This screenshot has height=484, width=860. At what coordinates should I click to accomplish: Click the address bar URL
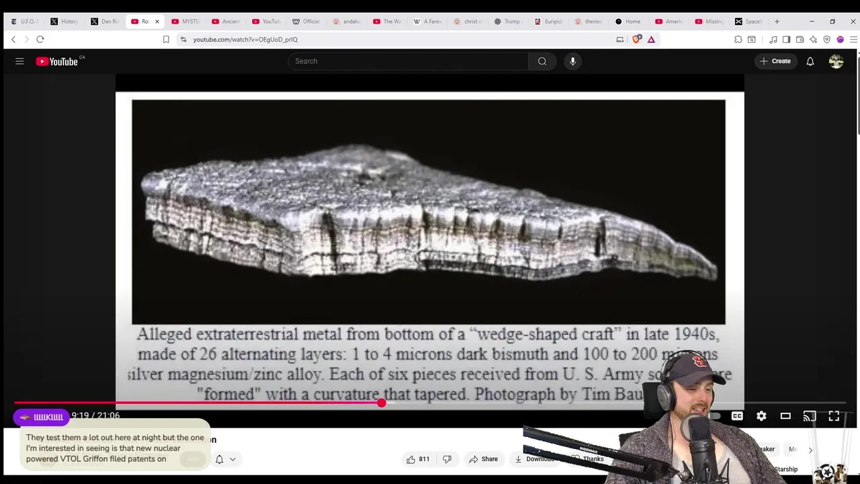click(x=245, y=40)
